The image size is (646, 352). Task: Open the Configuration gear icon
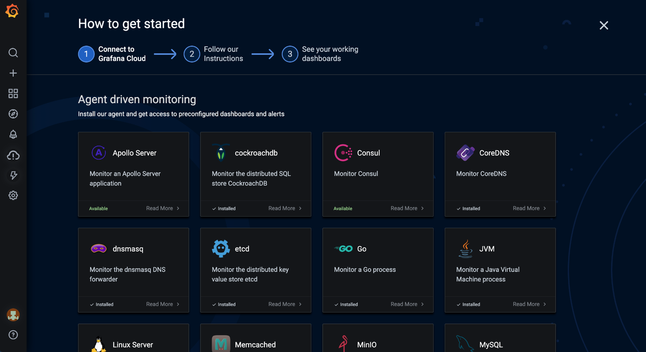tap(13, 195)
